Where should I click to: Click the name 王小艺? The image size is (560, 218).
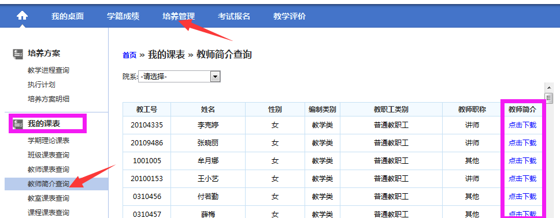(208, 178)
